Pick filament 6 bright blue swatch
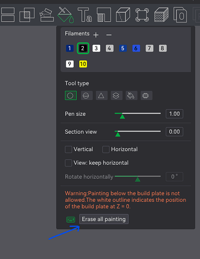 (136, 48)
